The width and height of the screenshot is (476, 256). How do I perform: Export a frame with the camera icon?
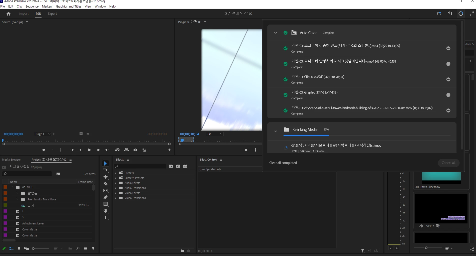click(135, 150)
